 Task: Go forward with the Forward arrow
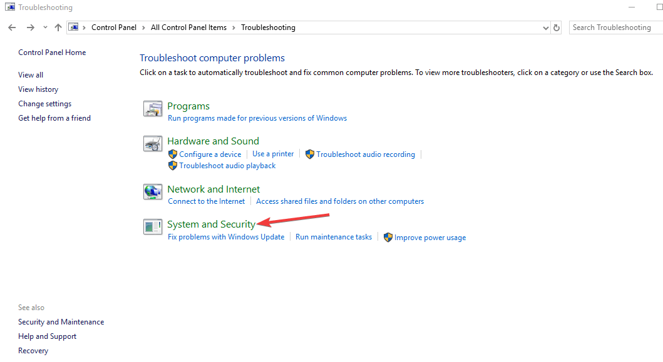(31, 28)
